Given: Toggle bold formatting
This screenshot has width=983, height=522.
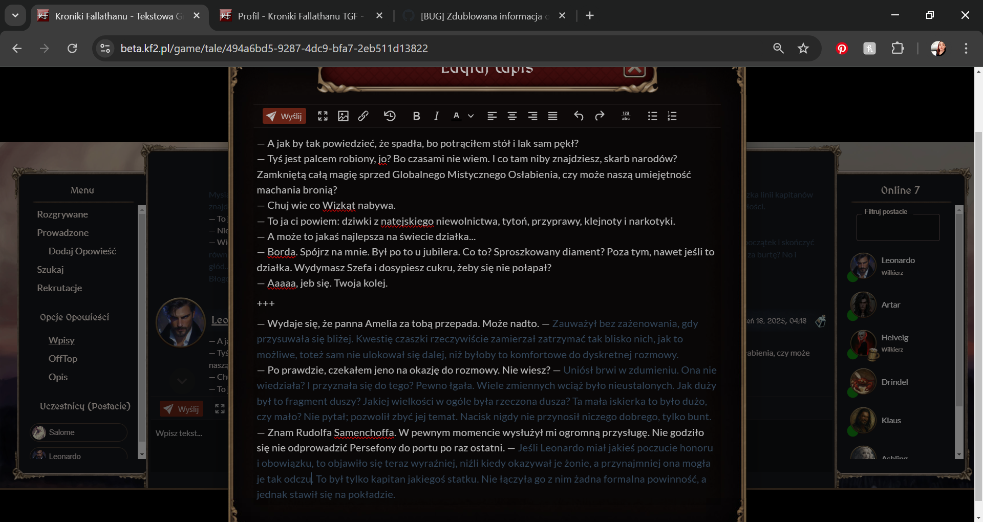Looking at the screenshot, I should [x=416, y=116].
